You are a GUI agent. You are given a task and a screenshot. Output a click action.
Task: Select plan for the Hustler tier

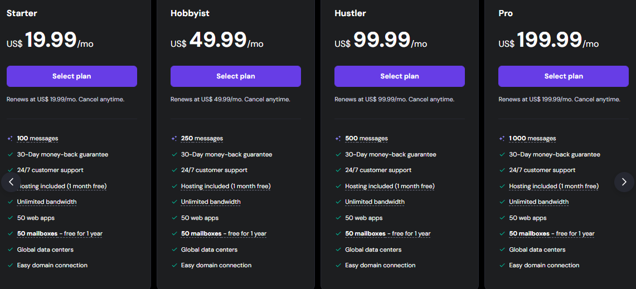[x=399, y=76]
